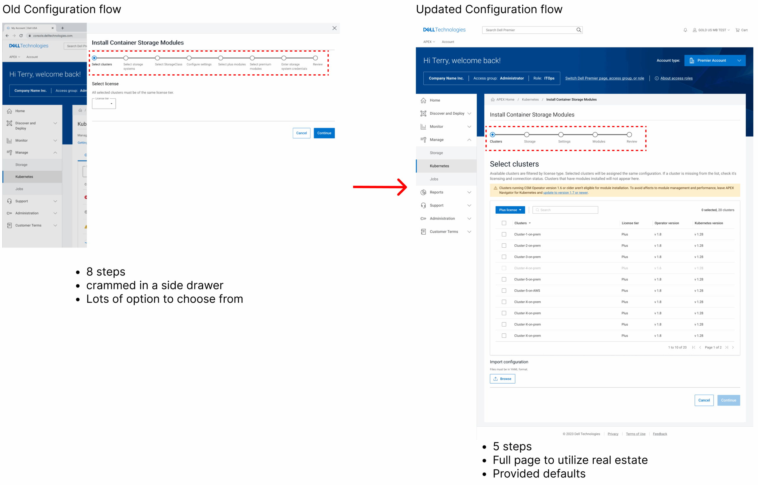Click the info icon beside About access roles
This screenshot has width=758, height=485.
click(657, 79)
